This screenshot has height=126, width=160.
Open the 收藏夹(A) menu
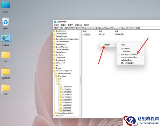78,25
